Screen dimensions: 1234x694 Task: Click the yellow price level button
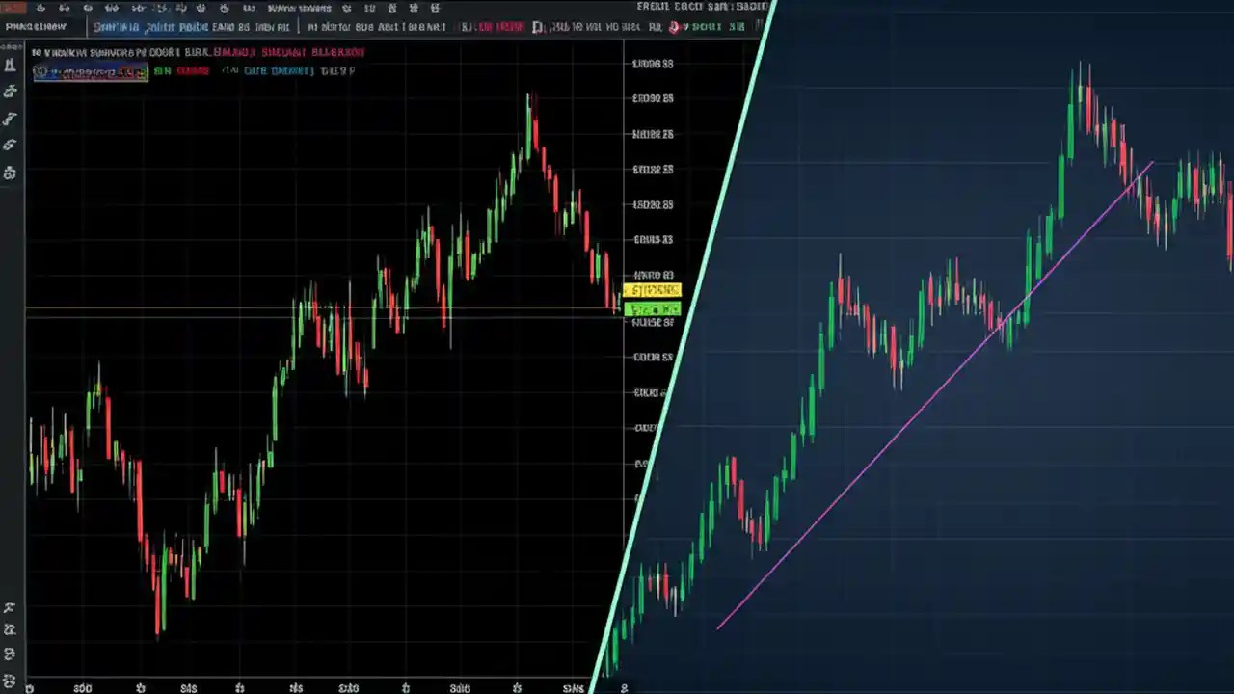pos(652,290)
